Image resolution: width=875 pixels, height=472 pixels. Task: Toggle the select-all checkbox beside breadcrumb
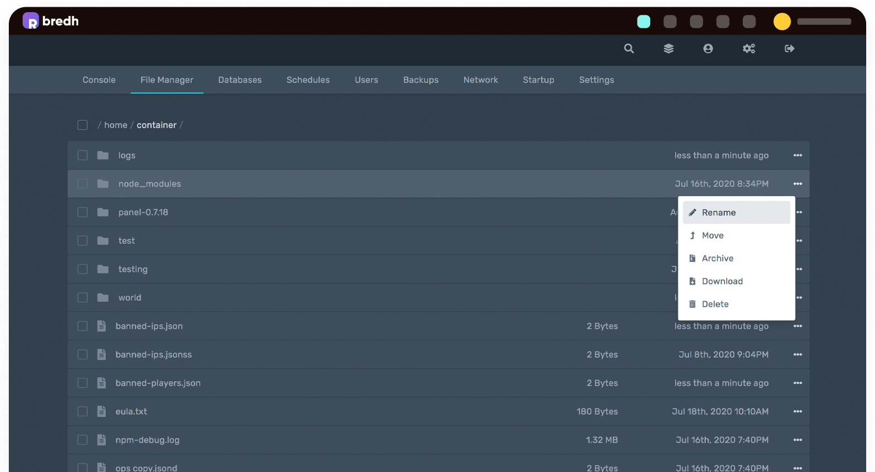click(83, 125)
